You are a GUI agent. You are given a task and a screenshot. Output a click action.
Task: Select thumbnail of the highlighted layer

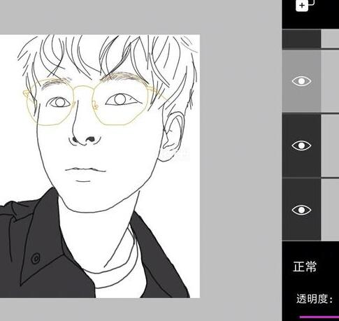(330, 81)
